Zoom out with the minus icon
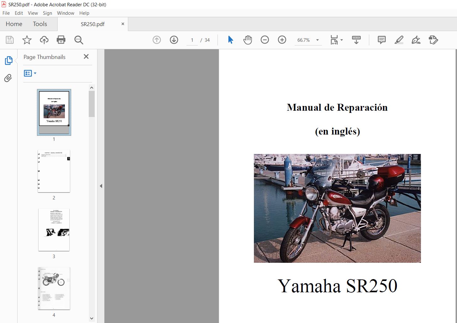 click(265, 40)
